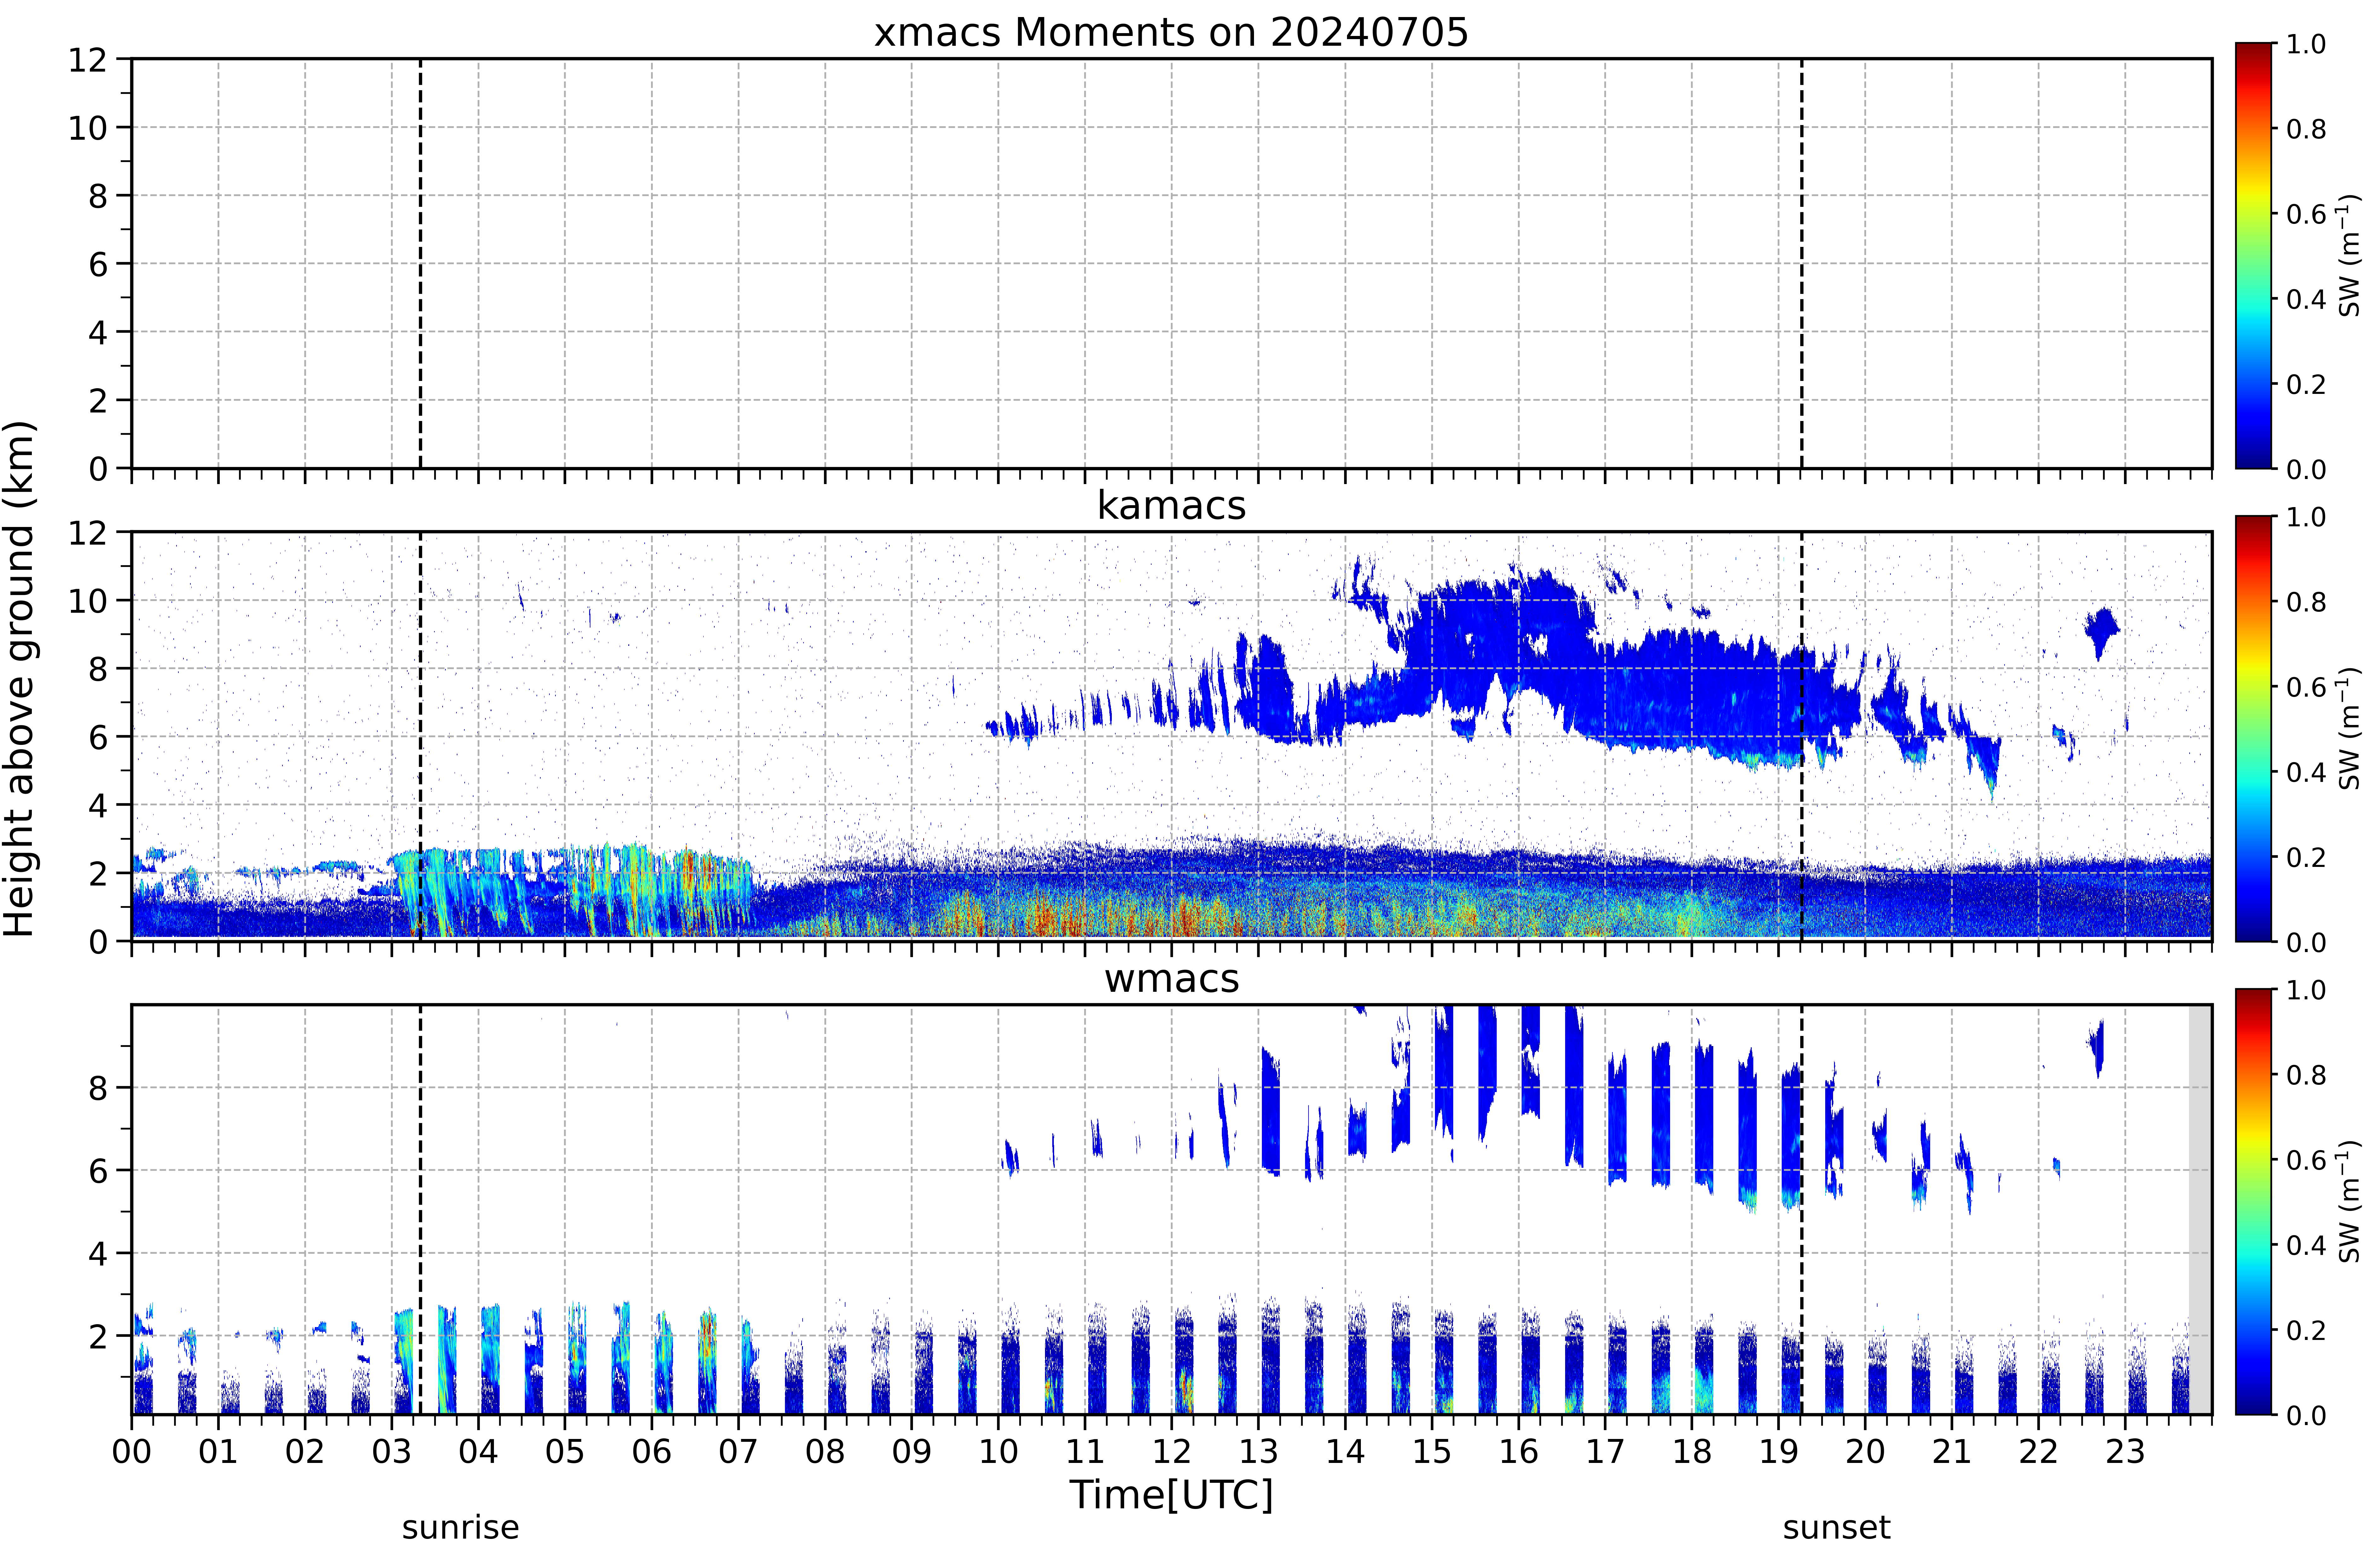The width and height of the screenshot is (2380, 1561).
Task: Click the 'Height above ground (km)' axis label
Action: coord(19,678)
